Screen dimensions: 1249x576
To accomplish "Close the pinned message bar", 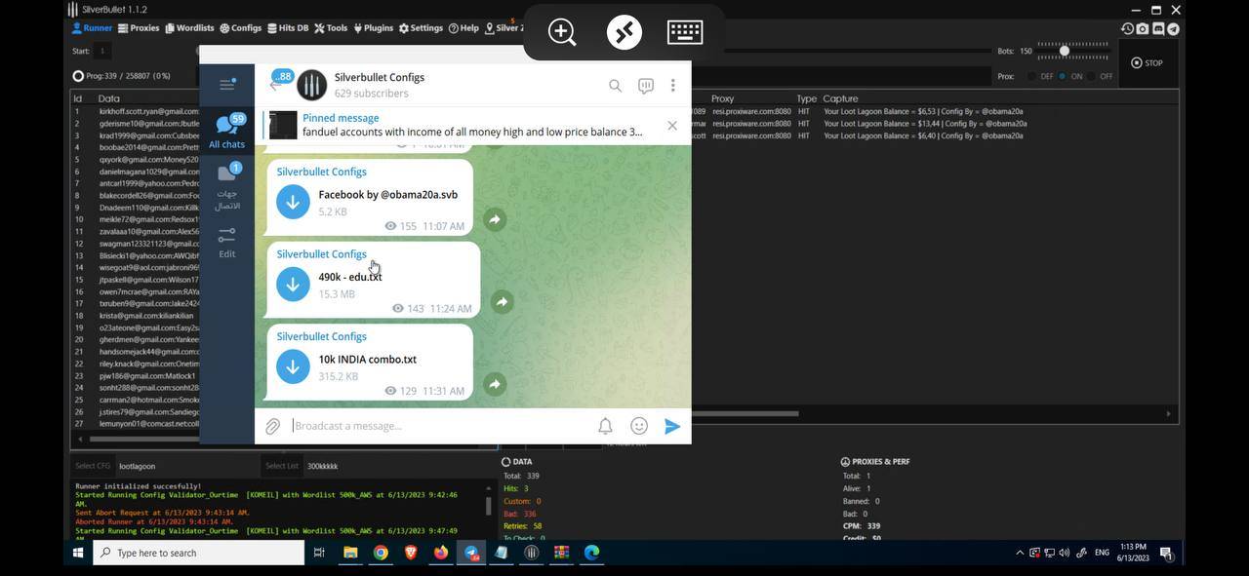I will pos(671,125).
